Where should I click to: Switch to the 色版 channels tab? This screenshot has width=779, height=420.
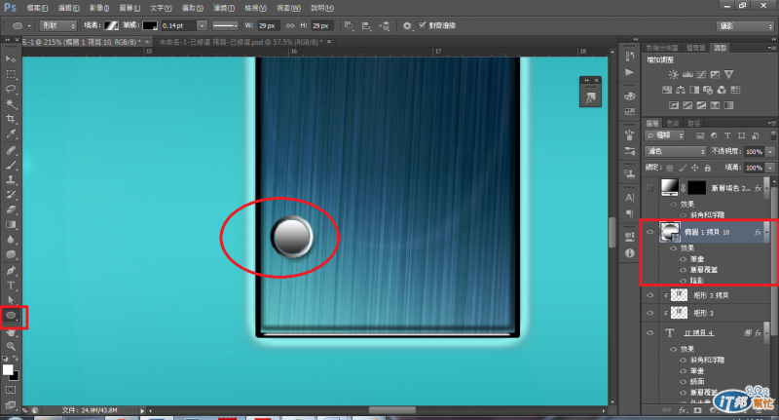point(673,123)
